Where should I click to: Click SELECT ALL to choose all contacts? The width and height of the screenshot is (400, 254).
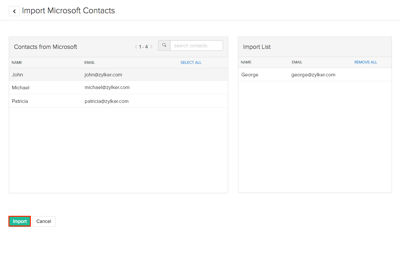(x=191, y=62)
